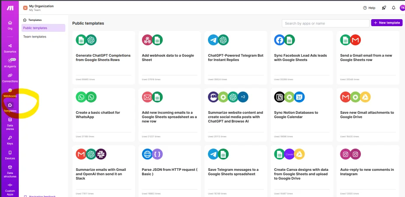The image size is (405, 197).
Task: Open Add new incoming emails to Sheets template
Action: pyautogui.click(x=170, y=115)
